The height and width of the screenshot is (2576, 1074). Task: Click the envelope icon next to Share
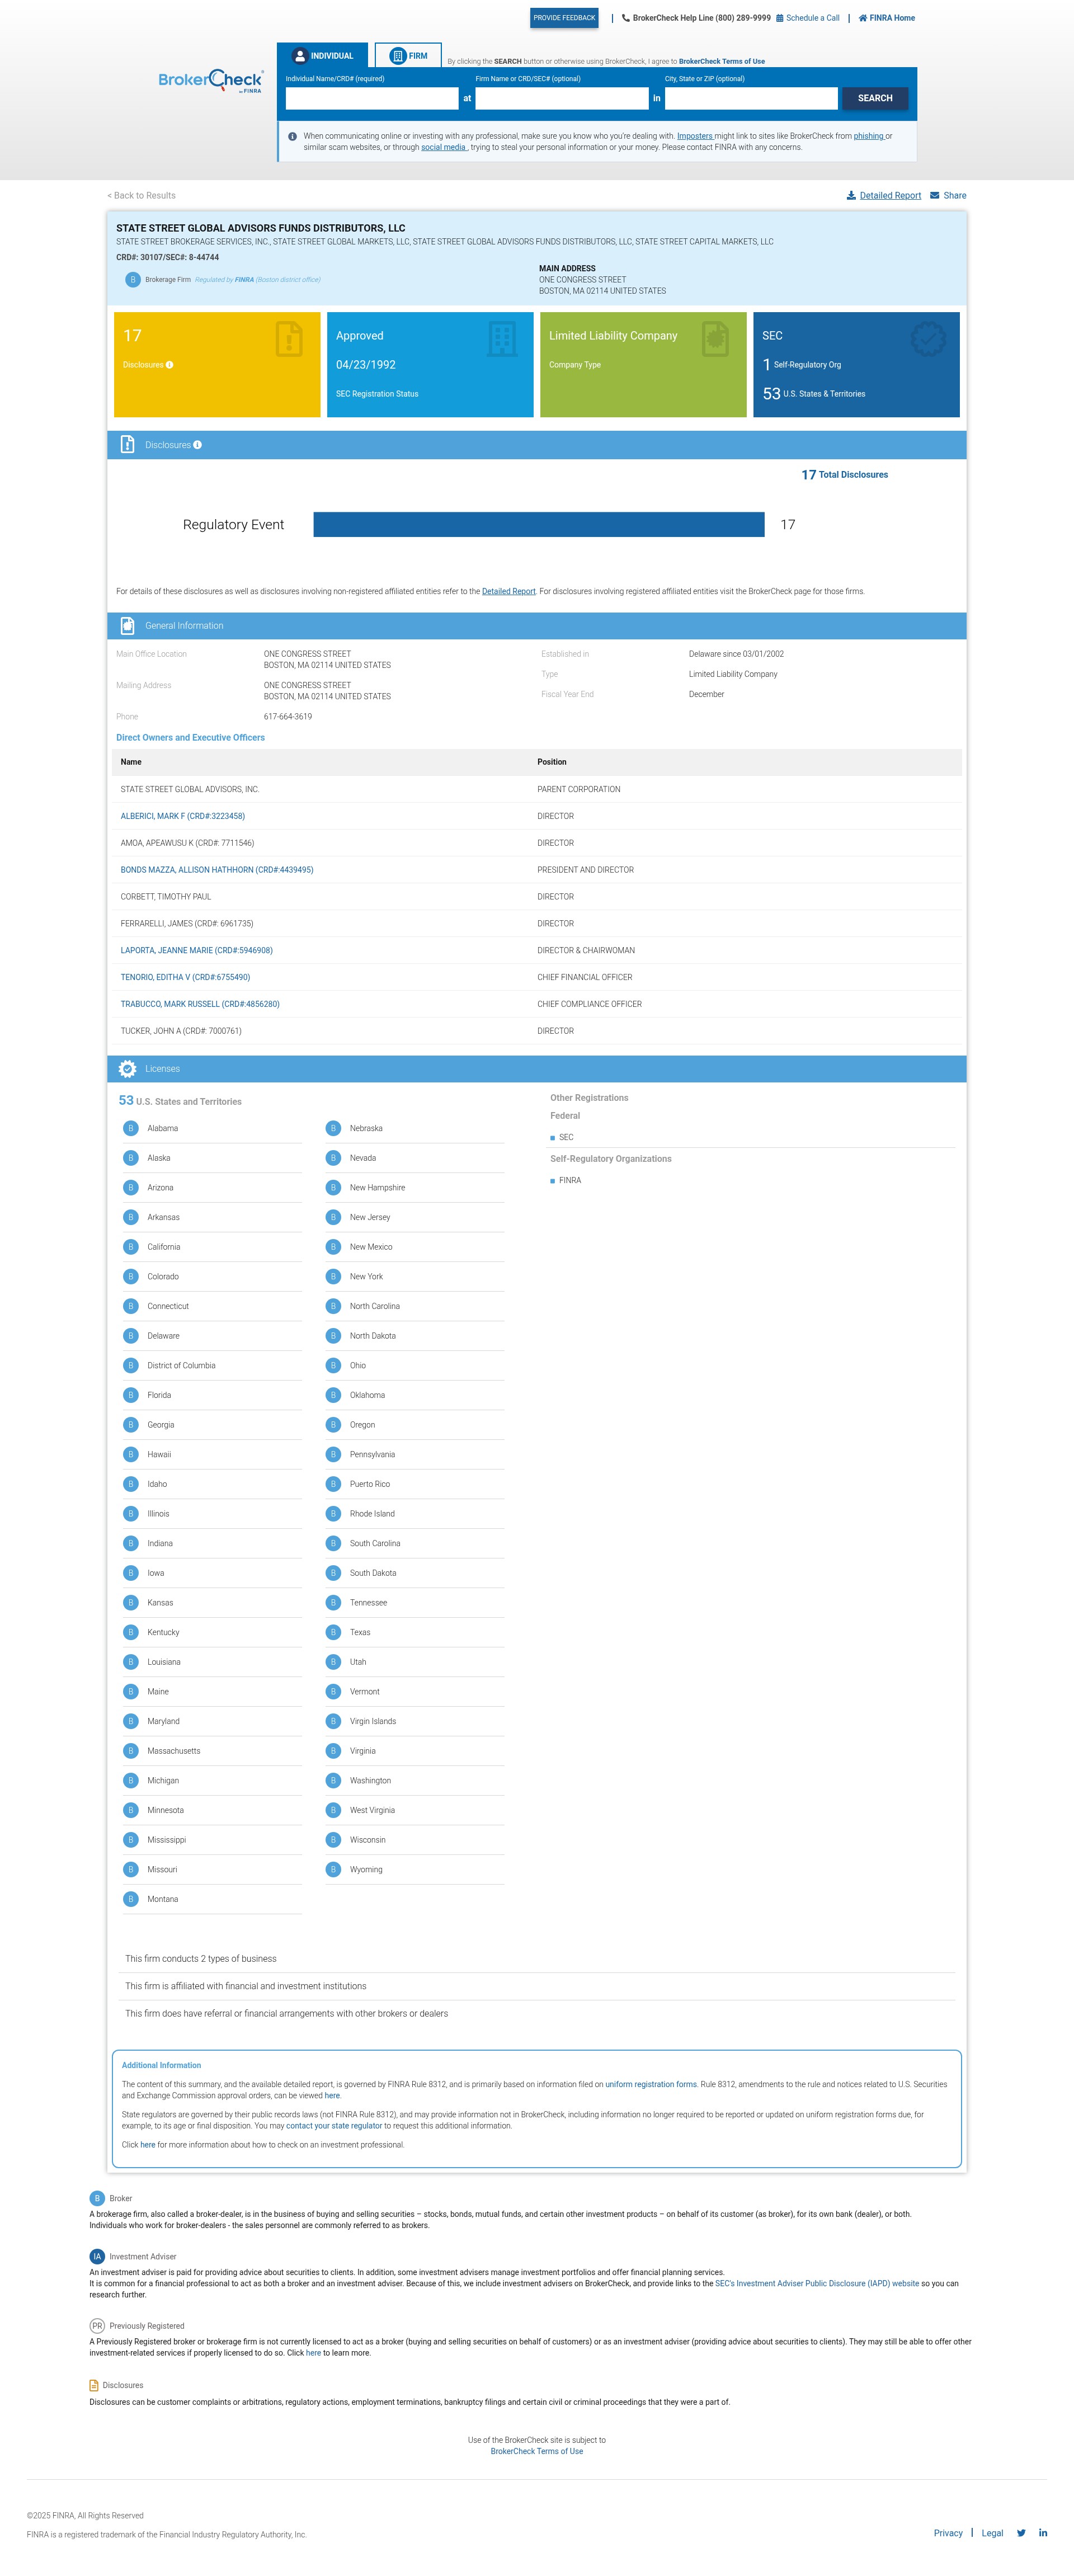(x=934, y=195)
